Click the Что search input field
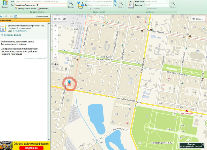The height and width of the screenshot is (150, 207). pyautogui.click(x=40, y=2)
